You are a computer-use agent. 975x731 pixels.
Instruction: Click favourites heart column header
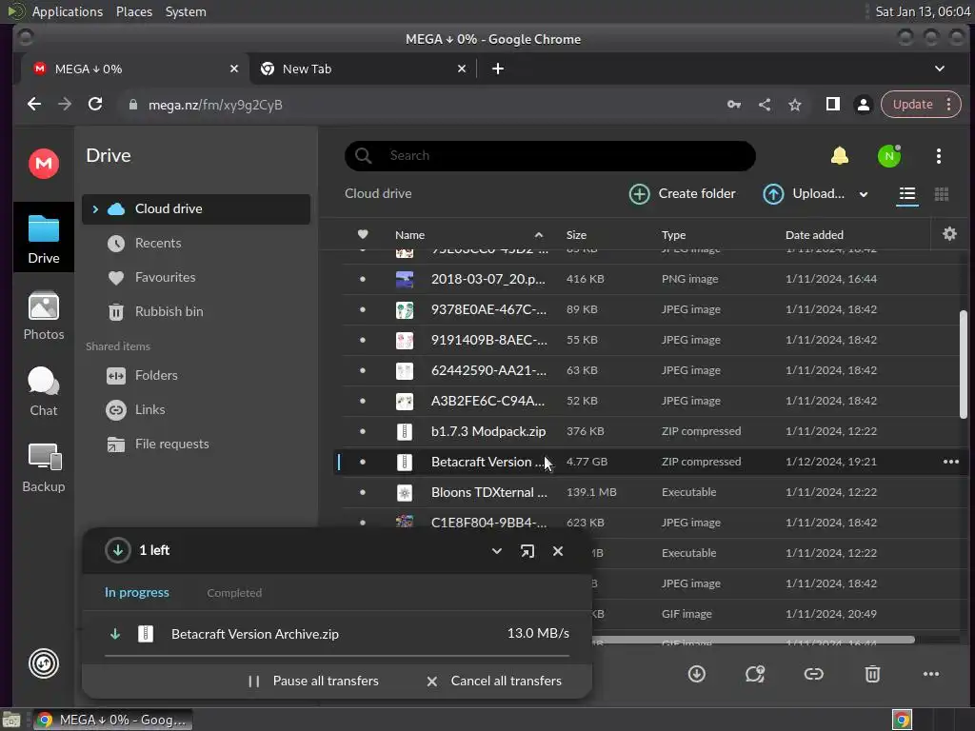(x=363, y=234)
